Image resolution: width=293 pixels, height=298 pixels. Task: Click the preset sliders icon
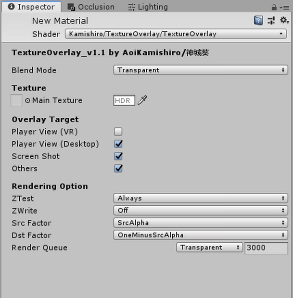(271, 21)
